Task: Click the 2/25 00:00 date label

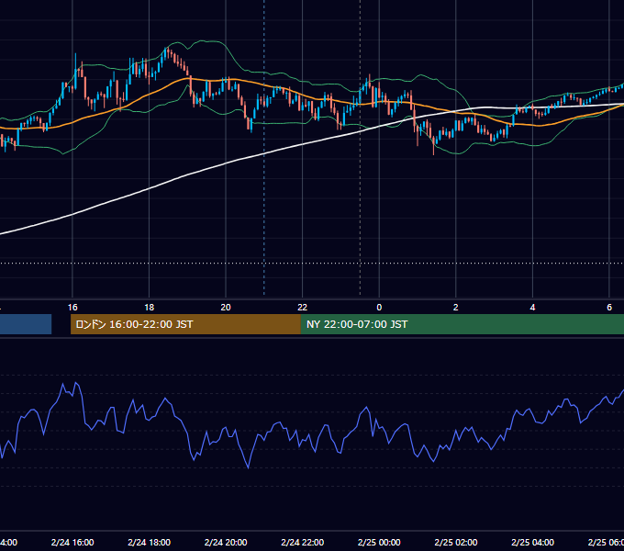Action: (379, 543)
